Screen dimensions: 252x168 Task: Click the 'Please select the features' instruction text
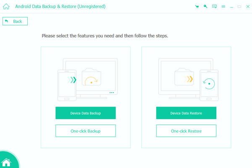[105, 36]
